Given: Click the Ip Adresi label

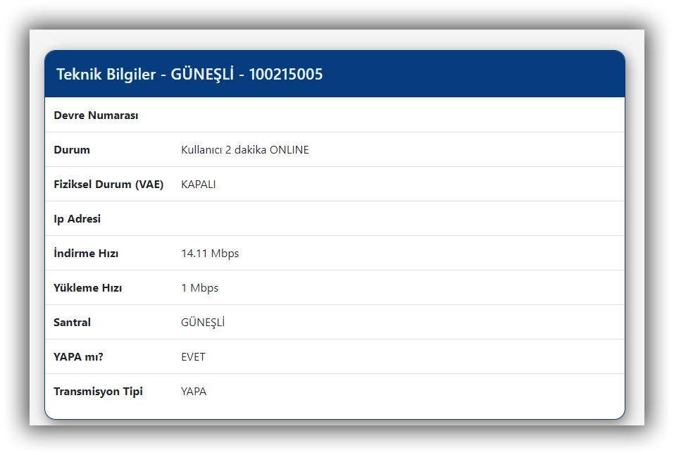Looking at the screenshot, I should 77,219.
